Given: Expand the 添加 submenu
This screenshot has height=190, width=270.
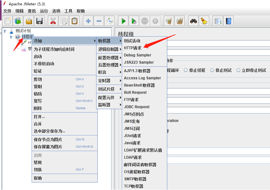Looking at the screenshot, I should tap(64, 41).
